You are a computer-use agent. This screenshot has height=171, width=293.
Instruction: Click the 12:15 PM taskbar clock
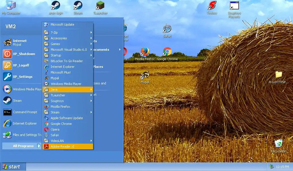click(282, 167)
